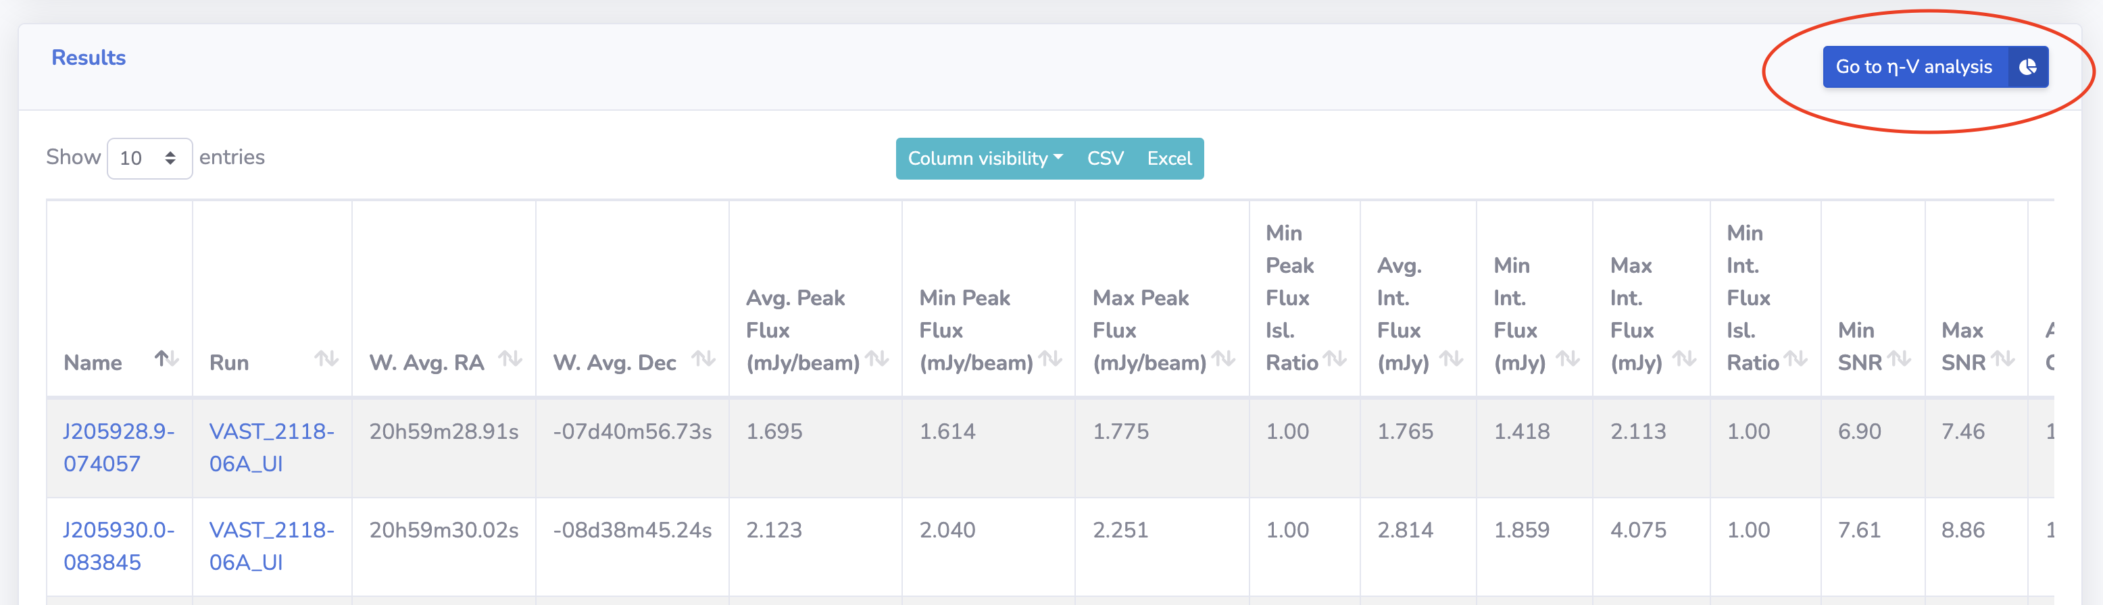Click the Name column header
2103x605 pixels.
[x=119, y=299]
